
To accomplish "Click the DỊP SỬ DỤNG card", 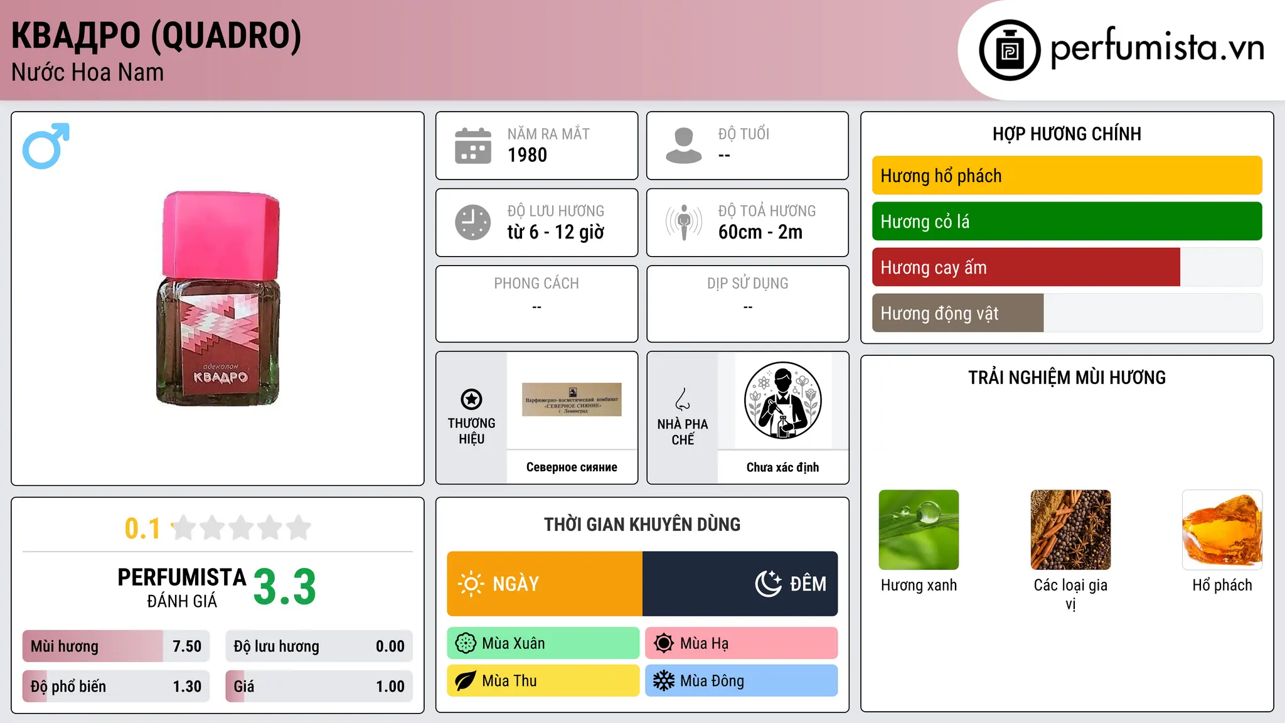I will 747,304.
